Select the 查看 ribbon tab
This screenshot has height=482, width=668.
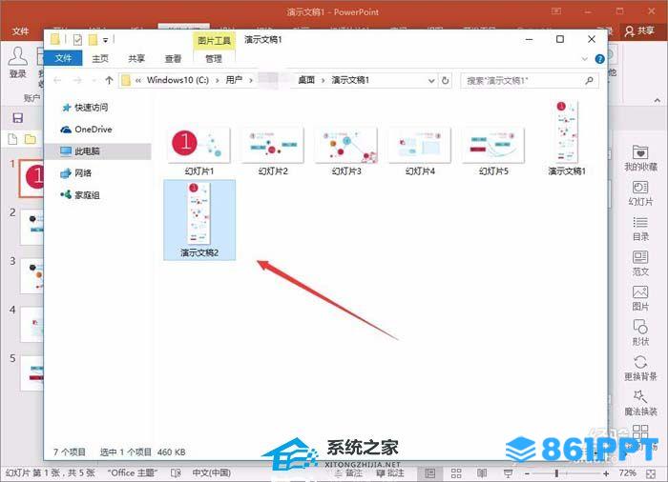click(x=173, y=59)
